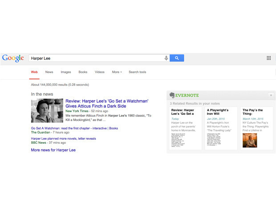Click 'The Guardian' source label
Screen dimensions: 276x207
point(41,132)
